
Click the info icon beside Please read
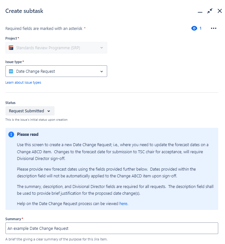point(11,135)
